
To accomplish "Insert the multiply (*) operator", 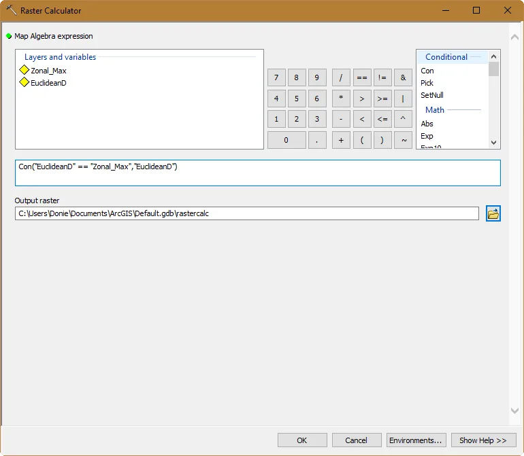I will coord(341,99).
